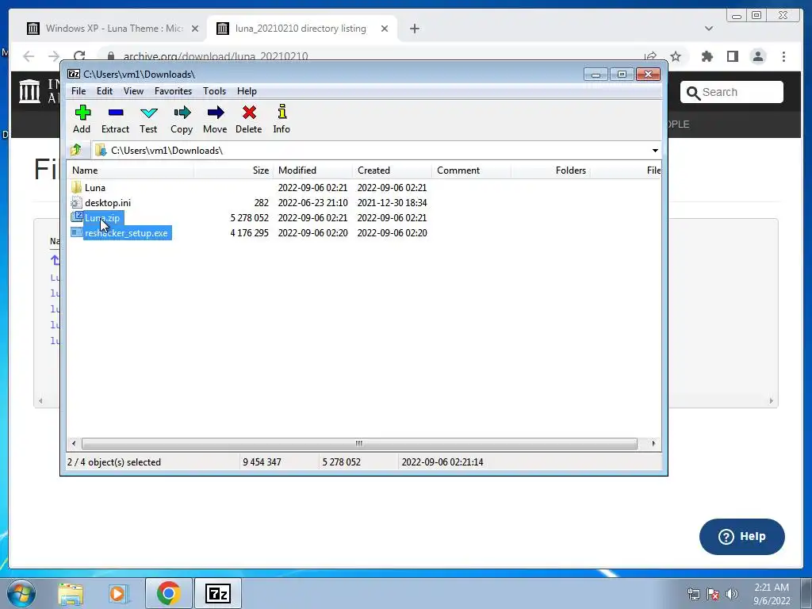
Task: Open the Edit menu
Action: 105,91
